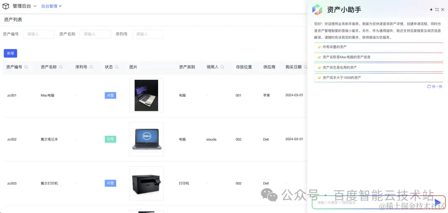The image size is (448, 213).
Task: Click the send arrow icon in assistant
Action: tap(438, 202)
